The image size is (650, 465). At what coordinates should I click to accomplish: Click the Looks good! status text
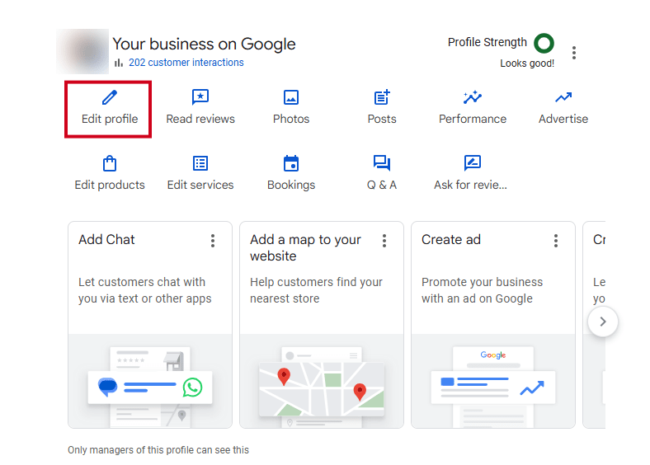tap(527, 63)
